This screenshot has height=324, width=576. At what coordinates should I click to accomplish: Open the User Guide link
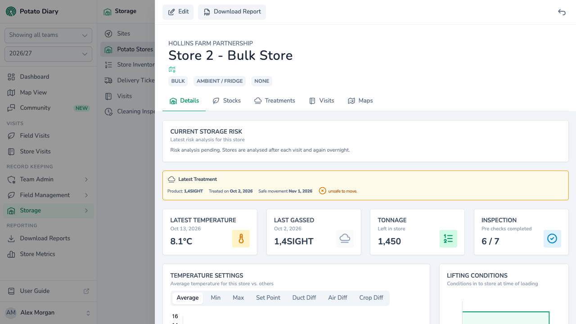tap(48, 291)
